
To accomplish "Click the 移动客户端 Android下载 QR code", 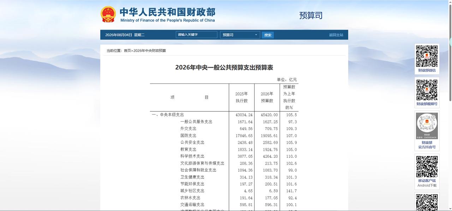I will [427, 167].
